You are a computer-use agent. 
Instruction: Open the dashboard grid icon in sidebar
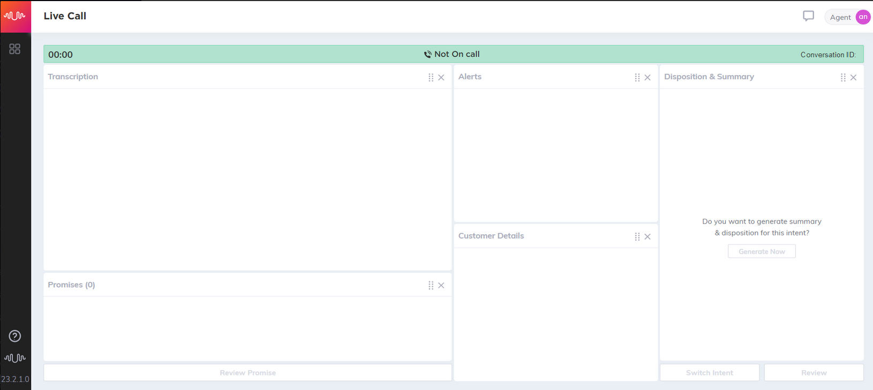click(15, 49)
